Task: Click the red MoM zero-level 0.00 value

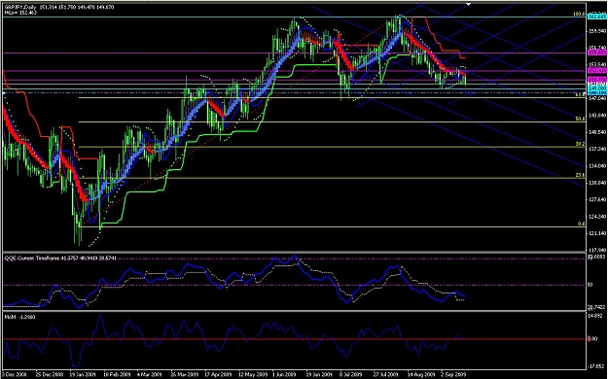Action: coord(592,339)
